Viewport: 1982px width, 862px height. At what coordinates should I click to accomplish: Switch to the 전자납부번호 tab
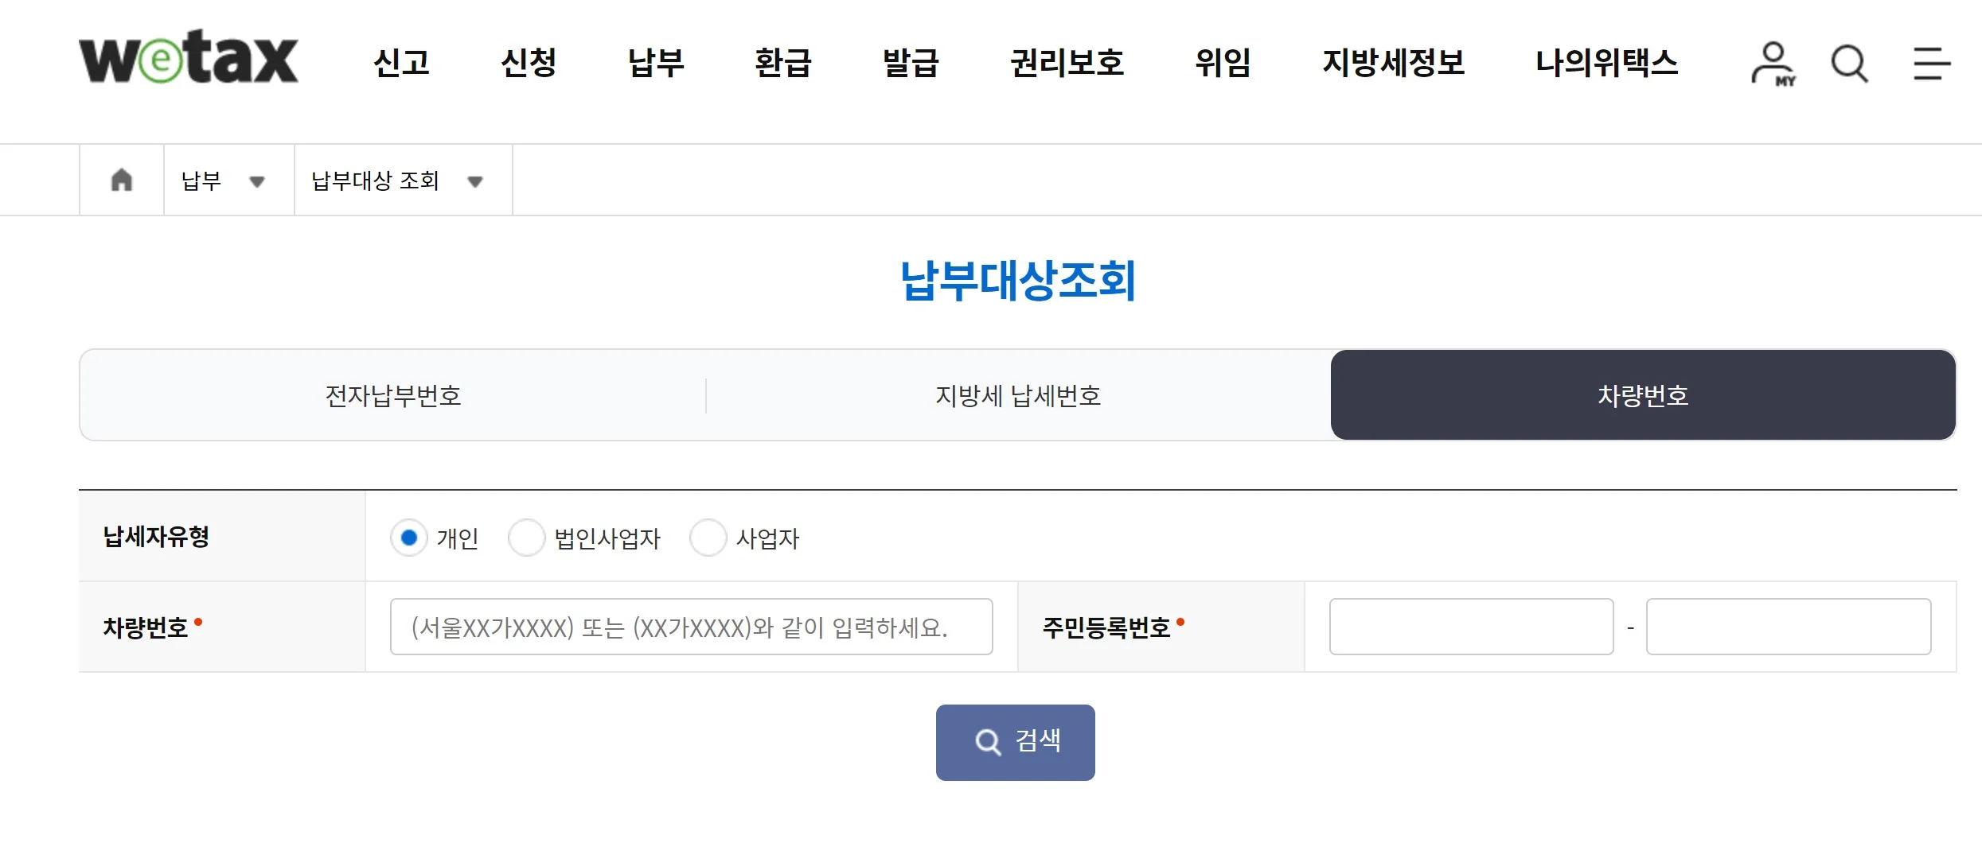(x=393, y=395)
